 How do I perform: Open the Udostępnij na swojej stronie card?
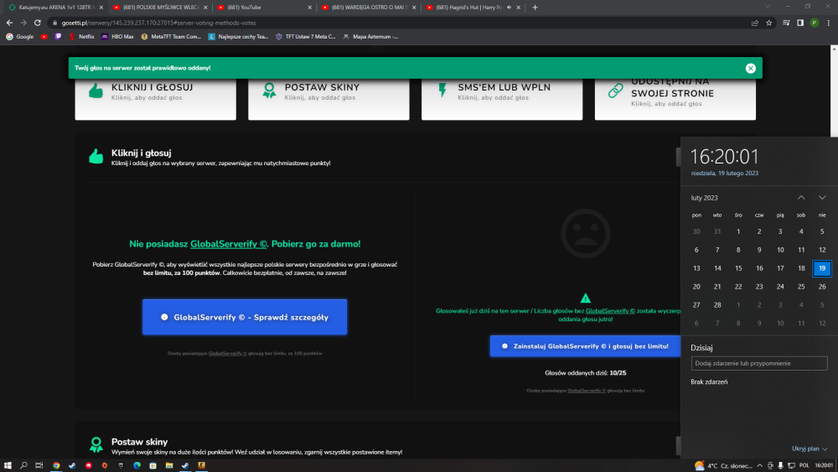click(x=675, y=99)
